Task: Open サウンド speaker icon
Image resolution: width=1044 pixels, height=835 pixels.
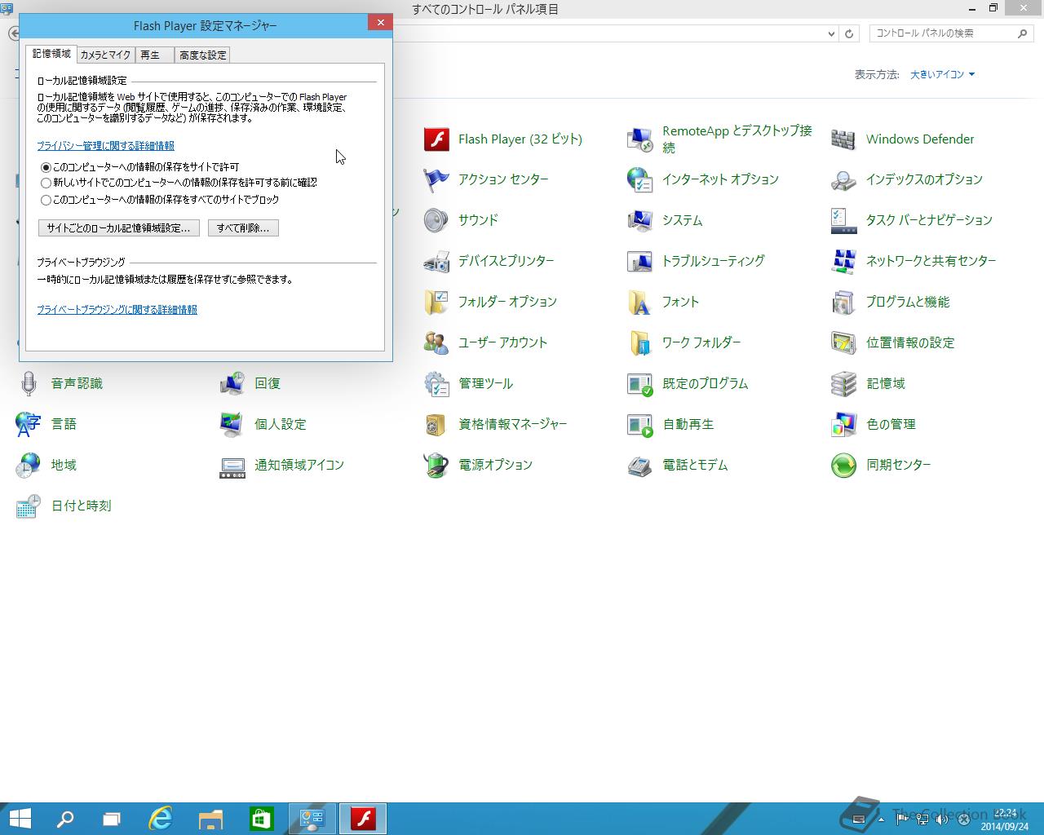Action: coord(436,221)
